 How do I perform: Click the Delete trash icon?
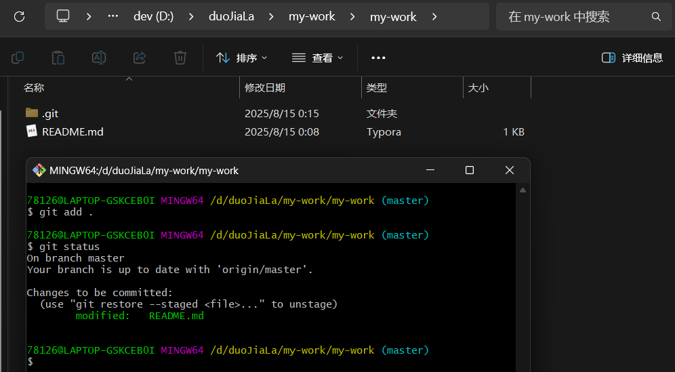(180, 58)
